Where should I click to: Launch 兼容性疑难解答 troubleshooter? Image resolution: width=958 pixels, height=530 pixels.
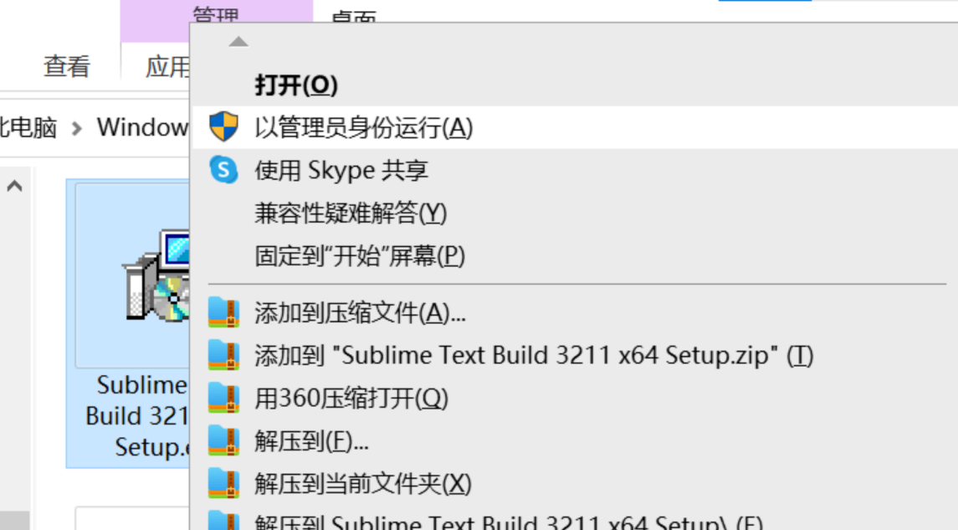click(350, 214)
